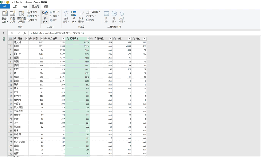Open 统计信息 statistics menu
The width and height of the screenshot is (261, 157).
(x=66, y=17)
